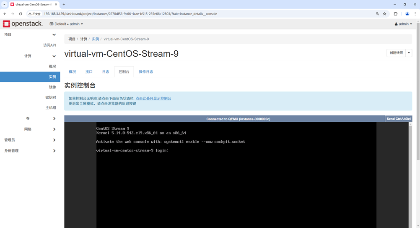Open the admin user menu dropdown
This screenshot has width=420, height=228.
click(403, 24)
